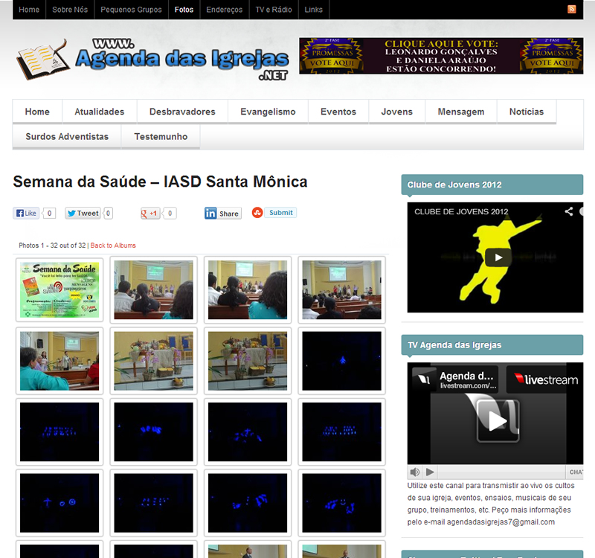595x558 pixels.
Task: Click the Facebook like count box
Action: pyautogui.click(x=49, y=213)
